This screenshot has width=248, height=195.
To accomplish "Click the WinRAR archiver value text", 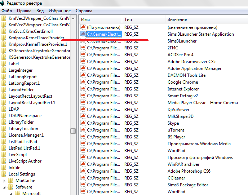I will click(183, 164).
